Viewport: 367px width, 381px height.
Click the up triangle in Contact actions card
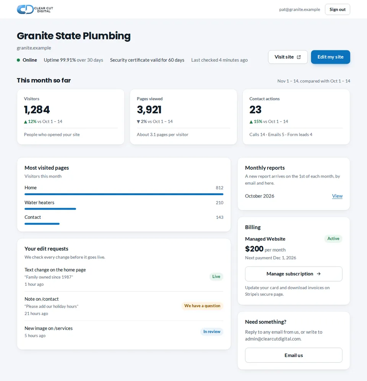(251, 122)
